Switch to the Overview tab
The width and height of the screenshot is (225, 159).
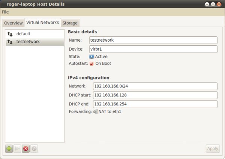pos(13,23)
